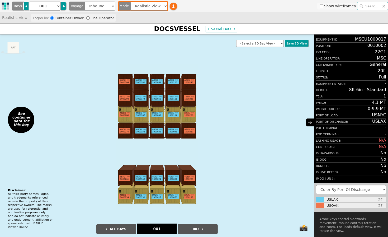Viewport: 388px width, 237px height.
Task: Select container TSTU 1000261
Action: pyautogui.click(x=125, y=178)
